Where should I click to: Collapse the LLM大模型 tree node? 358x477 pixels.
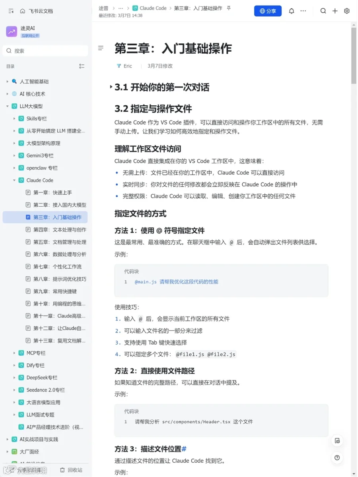(x=7, y=106)
